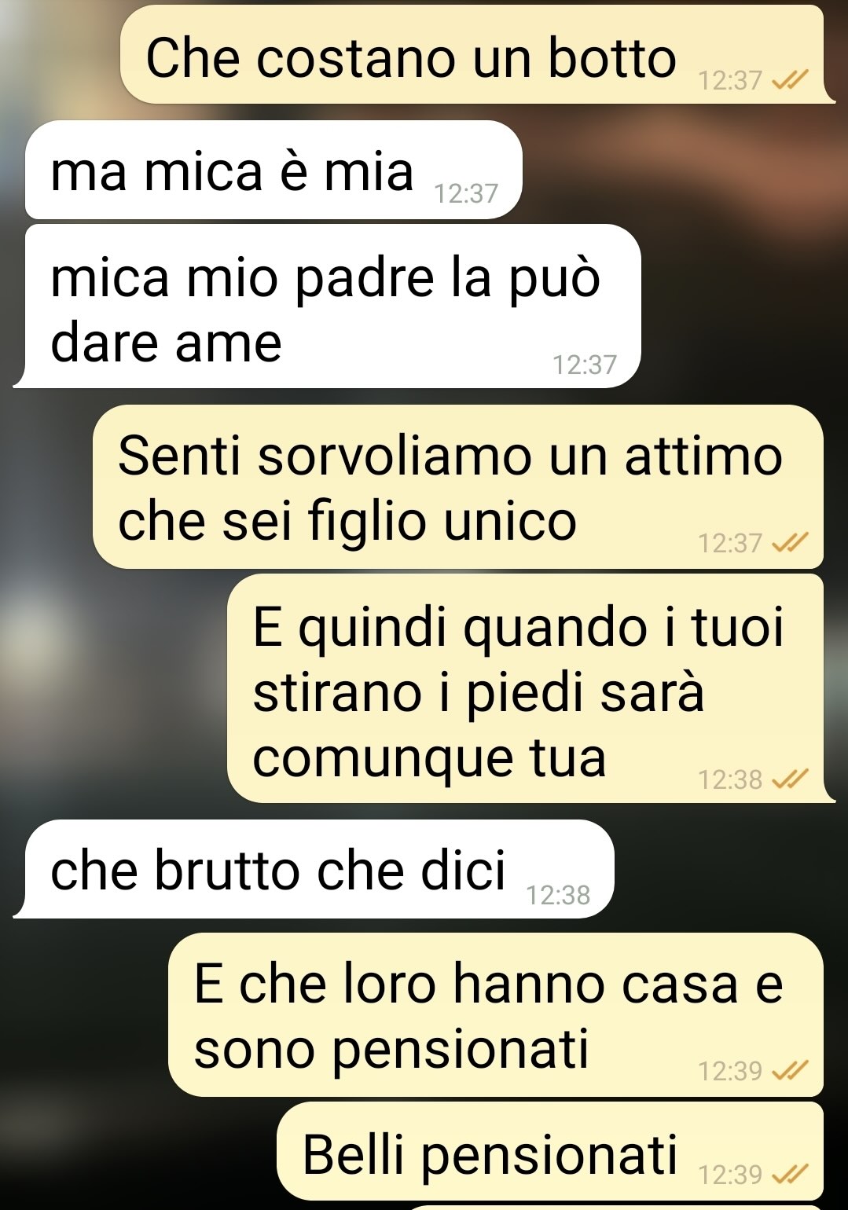Tap the 12:39 timestamp beside 'sono pensionati'

[x=730, y=1071]
